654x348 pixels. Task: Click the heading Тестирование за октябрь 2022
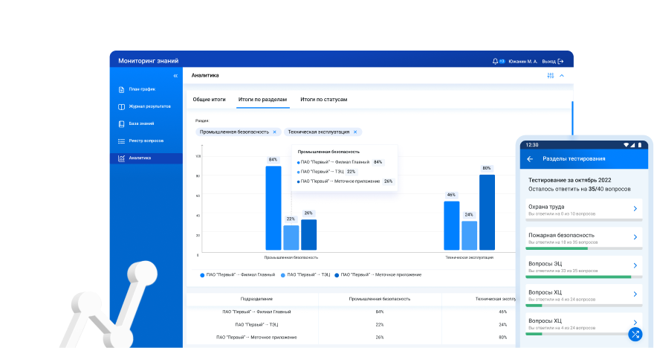[570, 180]
